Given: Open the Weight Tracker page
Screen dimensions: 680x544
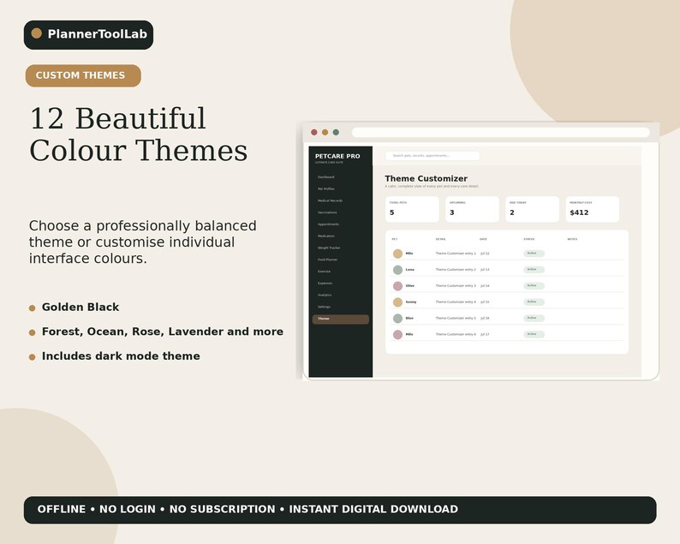Looking at the screenshot, I should pyautogui.click(x=329, y=248).
